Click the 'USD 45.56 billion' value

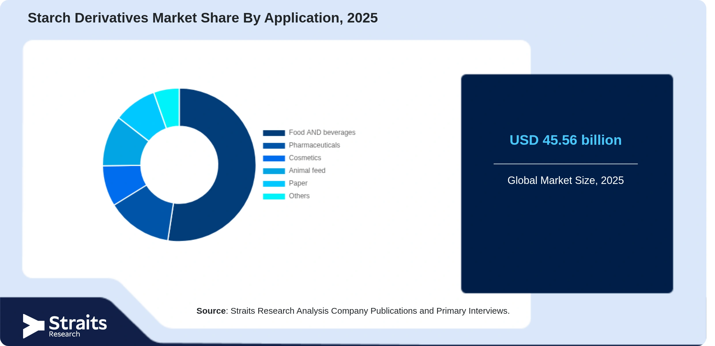tap(565, 140)
